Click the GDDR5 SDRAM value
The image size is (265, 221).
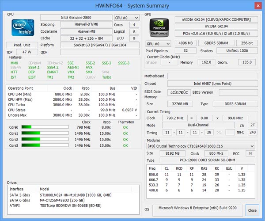(x=216, y=43)
